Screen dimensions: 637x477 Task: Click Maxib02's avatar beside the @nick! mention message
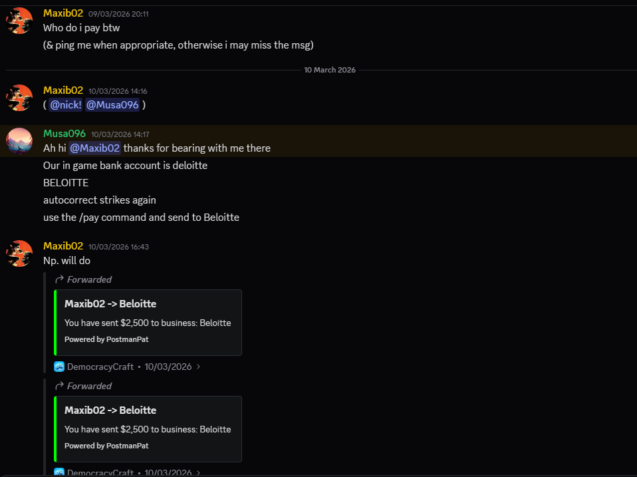pyautogui.click(x=19, y=98)
